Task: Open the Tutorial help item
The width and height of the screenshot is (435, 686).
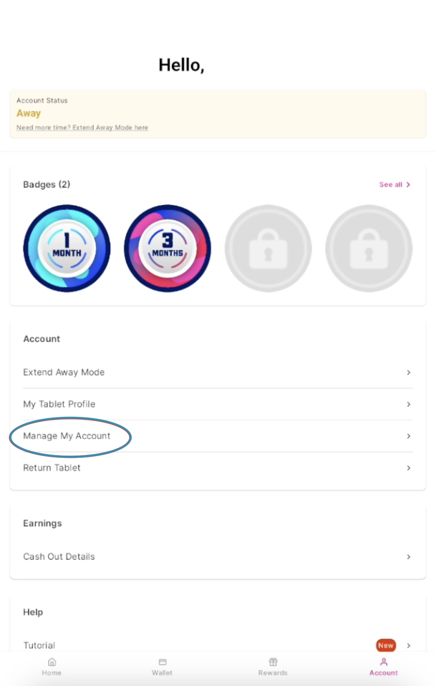Action: pyautogui.click(x=217, y=645)
